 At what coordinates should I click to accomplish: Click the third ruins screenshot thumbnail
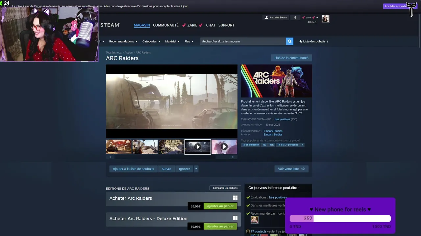click(x=171, y=147)
